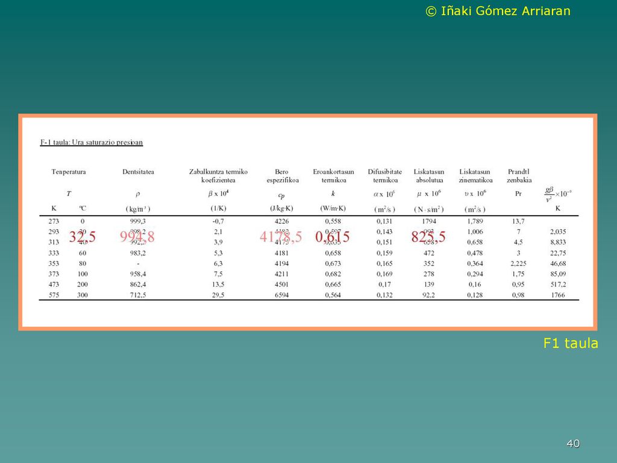Select the 'Difusibitate termikoa' header
Screen dimensions: 617x463
[x=385, y=175]
